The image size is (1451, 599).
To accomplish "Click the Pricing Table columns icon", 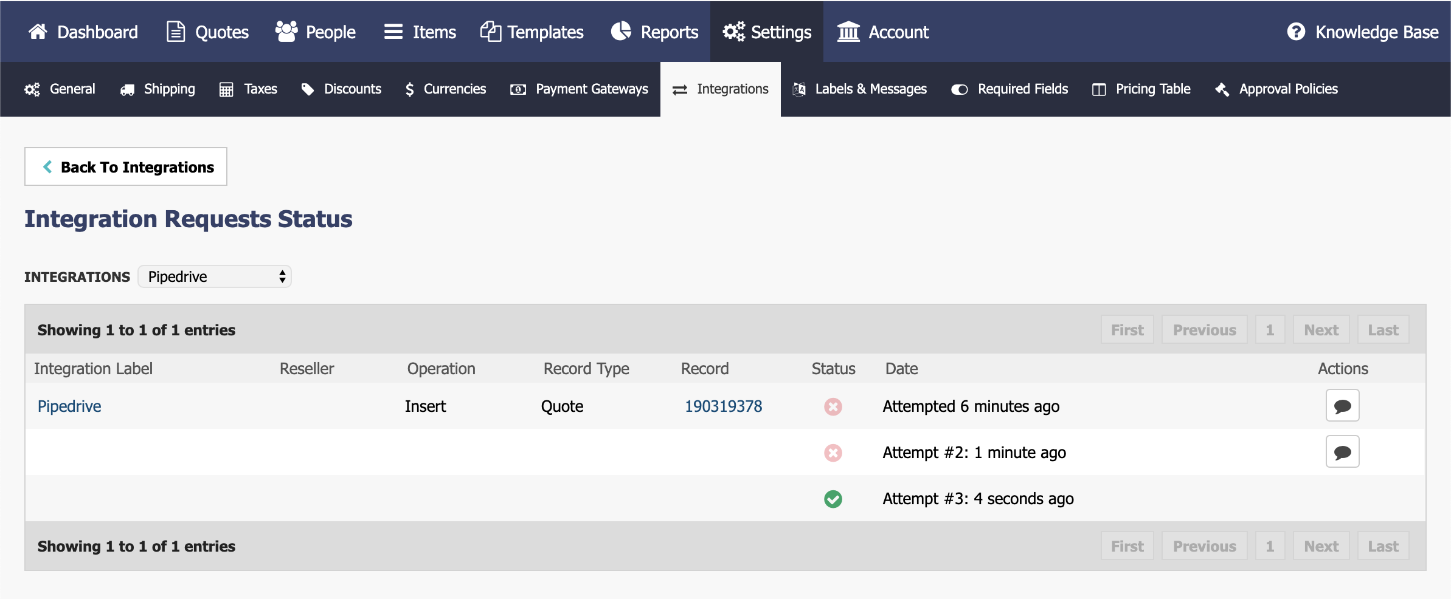I will [x=1099, y=90].
